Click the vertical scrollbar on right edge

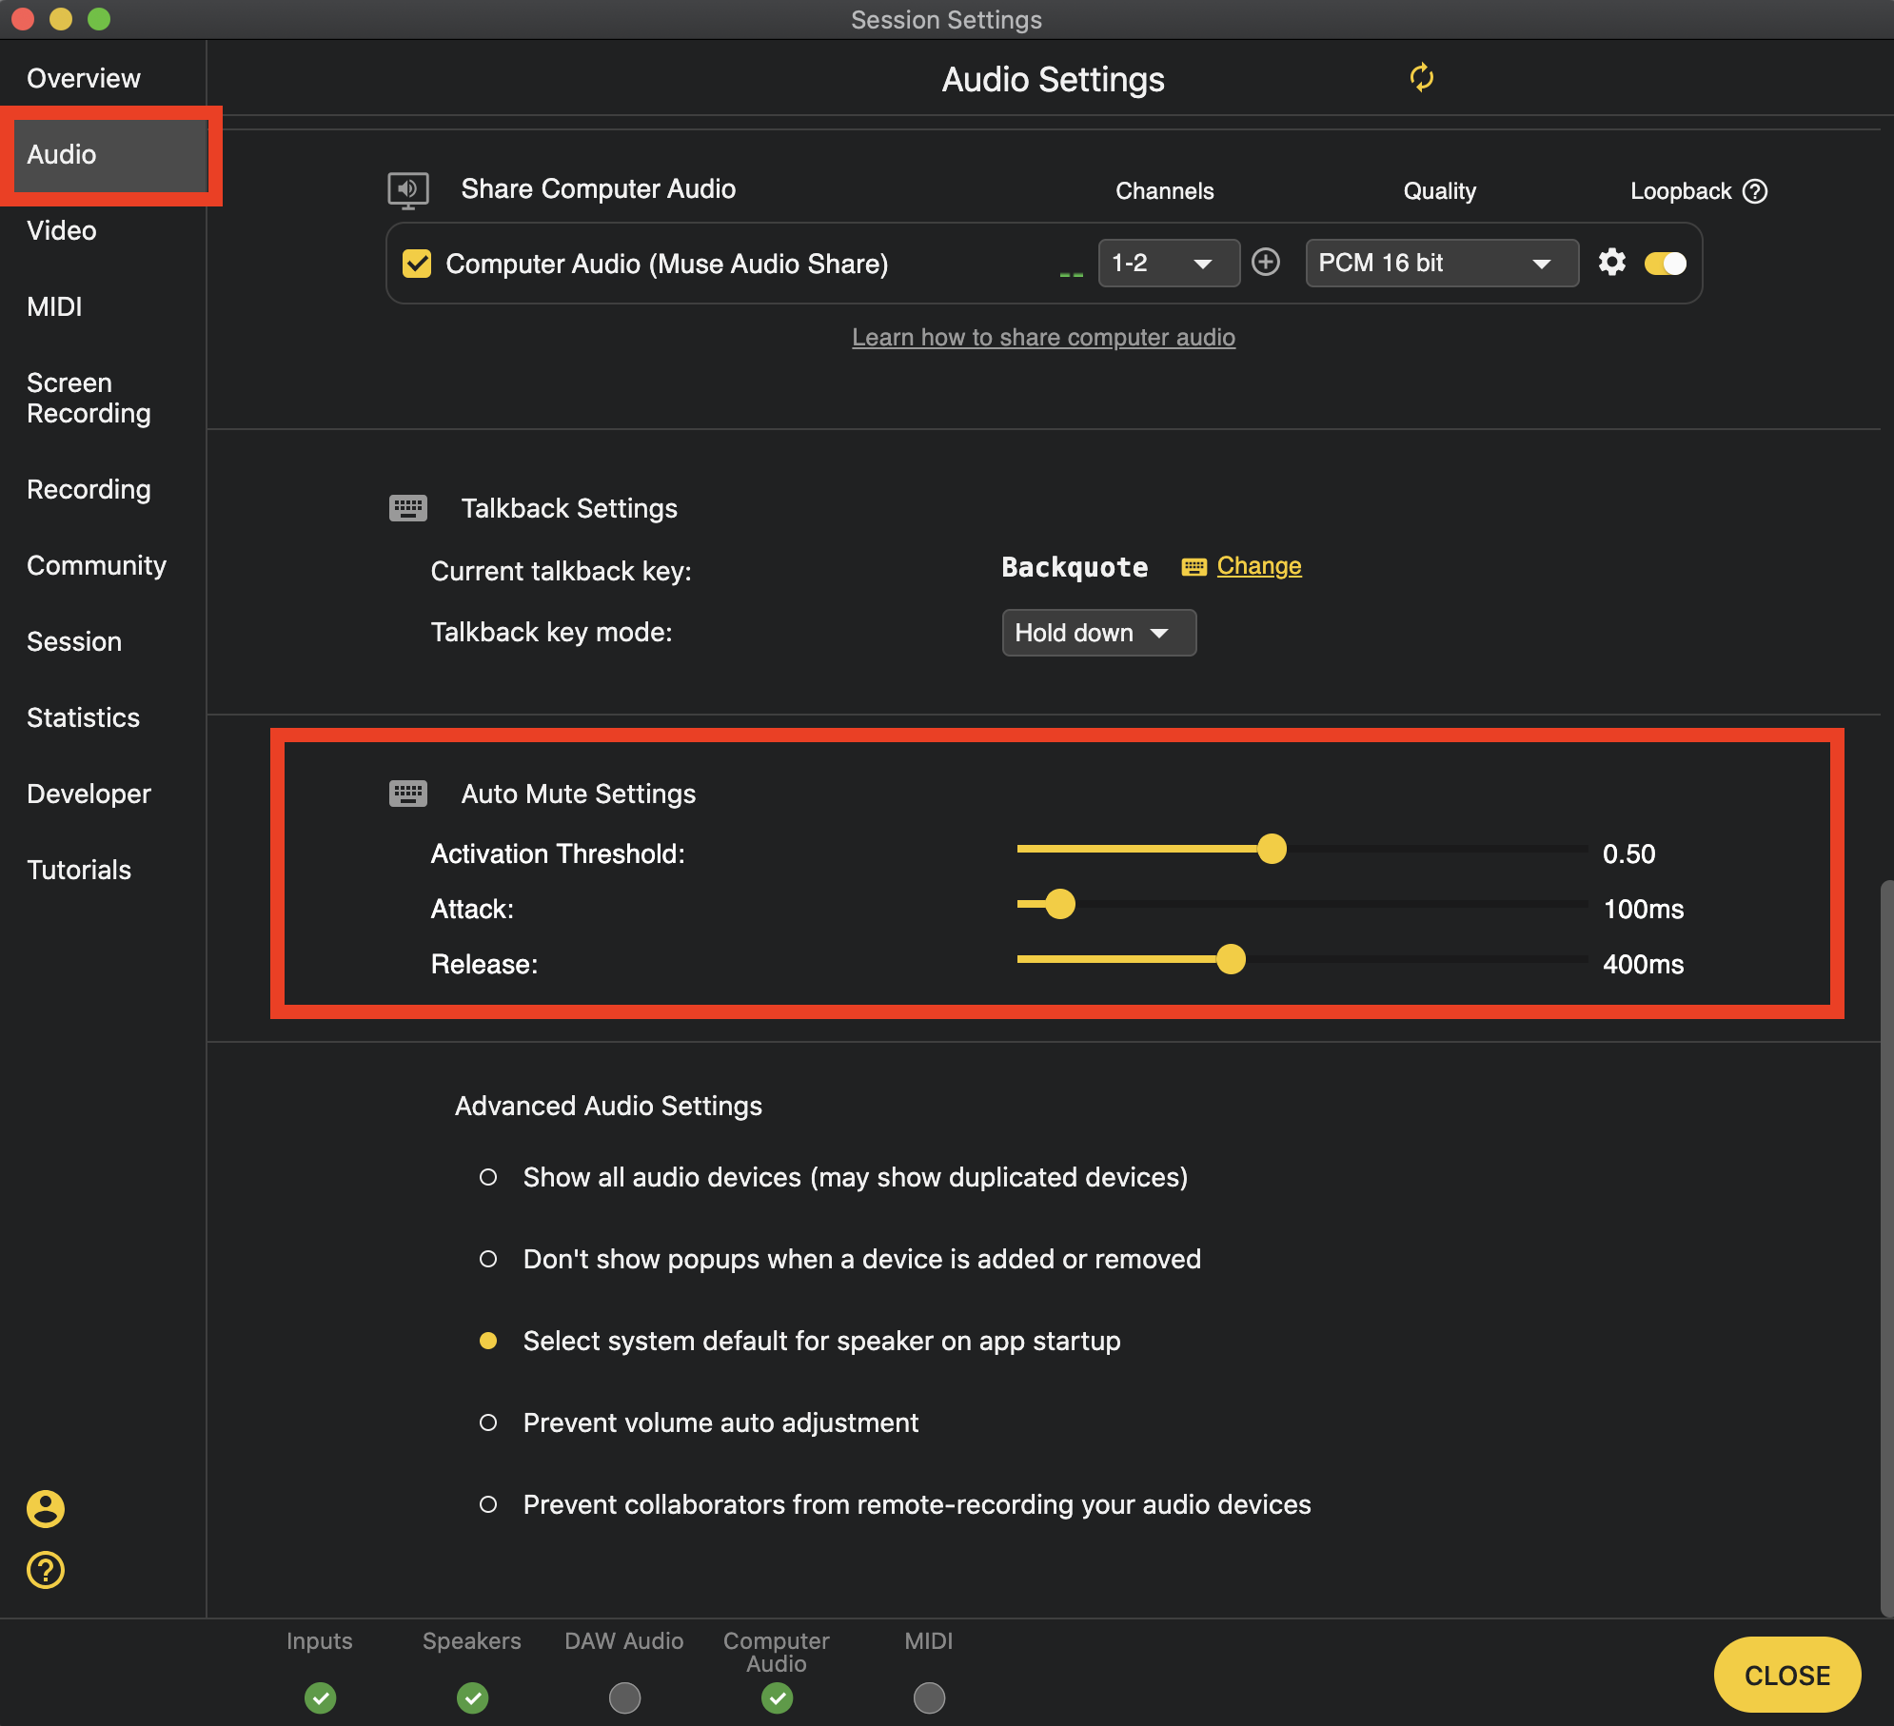(x=1886, y=1248)
